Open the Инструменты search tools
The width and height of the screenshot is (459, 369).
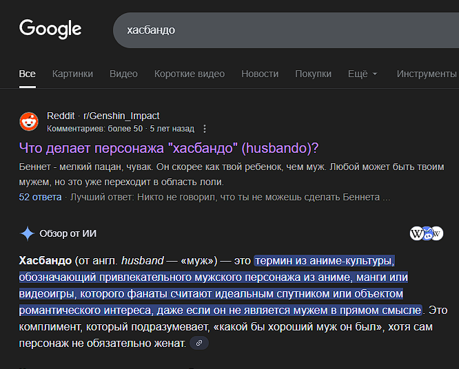click(x=427, y=74)
